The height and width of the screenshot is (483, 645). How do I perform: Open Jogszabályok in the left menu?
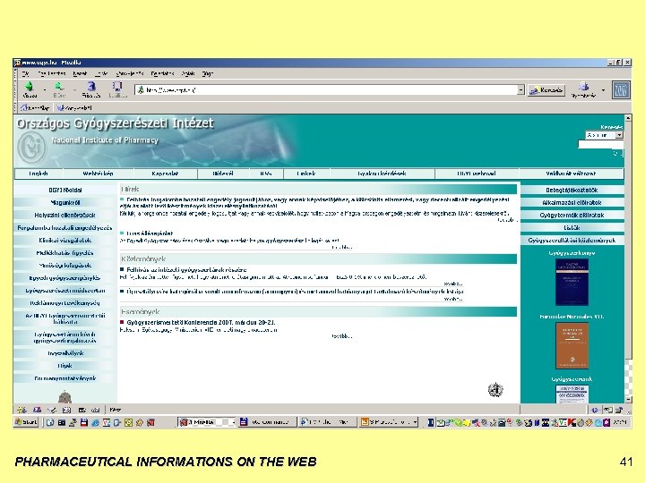point(65,353)
